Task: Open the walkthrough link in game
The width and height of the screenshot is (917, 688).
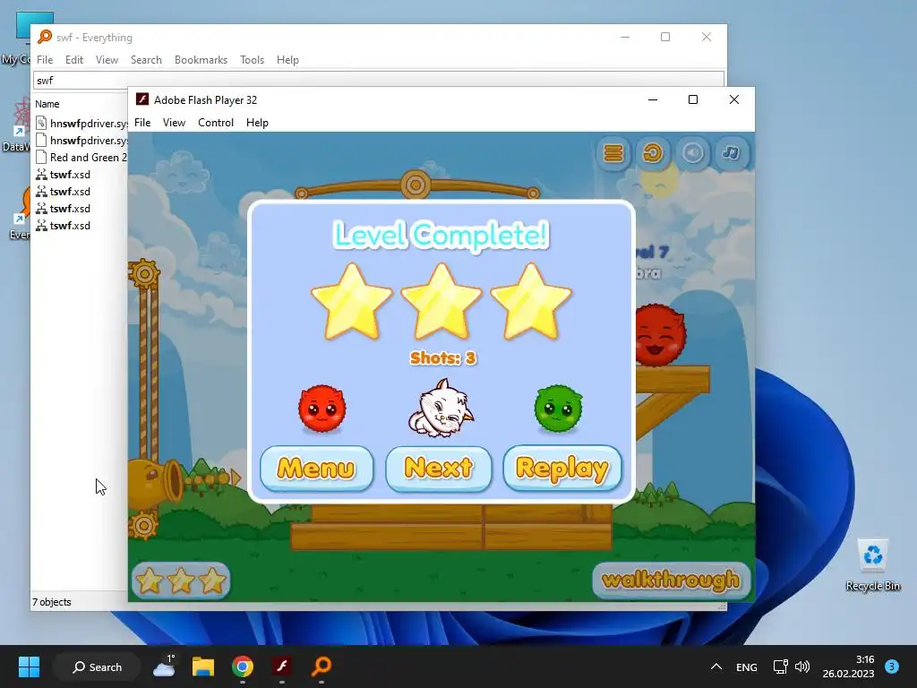Action: 672,580
